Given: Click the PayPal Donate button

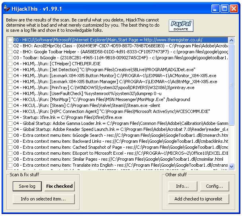Looking at the screenshot, I should click(181, 25).
